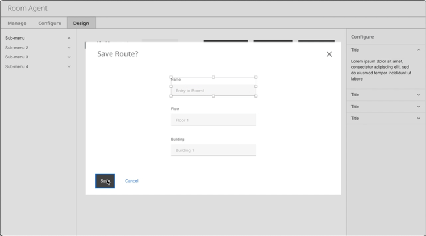Expand the Title section directly below Lorem ipsum

(419, 95)
